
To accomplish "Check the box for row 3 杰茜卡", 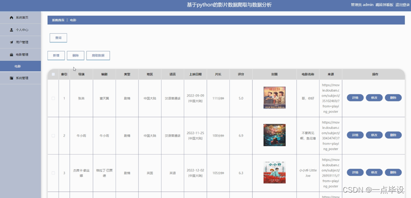I will tap(53, 173).
